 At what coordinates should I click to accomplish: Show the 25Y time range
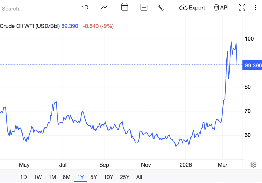(x=125, y=177)
